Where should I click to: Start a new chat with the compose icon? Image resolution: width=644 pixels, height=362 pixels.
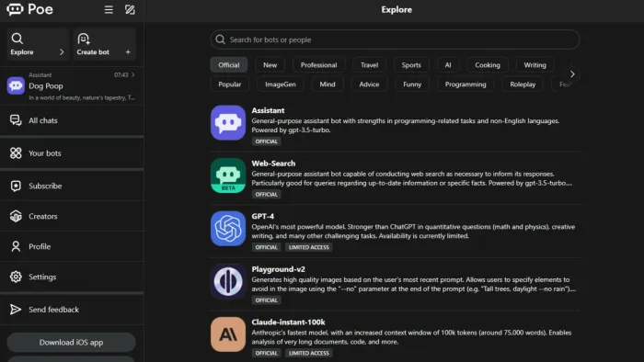pos(130,9)
